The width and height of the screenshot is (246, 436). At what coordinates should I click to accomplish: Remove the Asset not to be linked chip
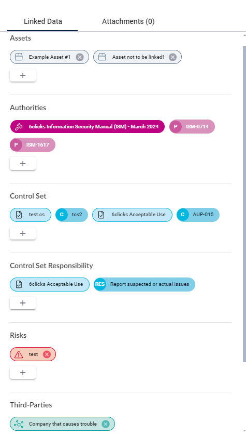pos(172,57)
